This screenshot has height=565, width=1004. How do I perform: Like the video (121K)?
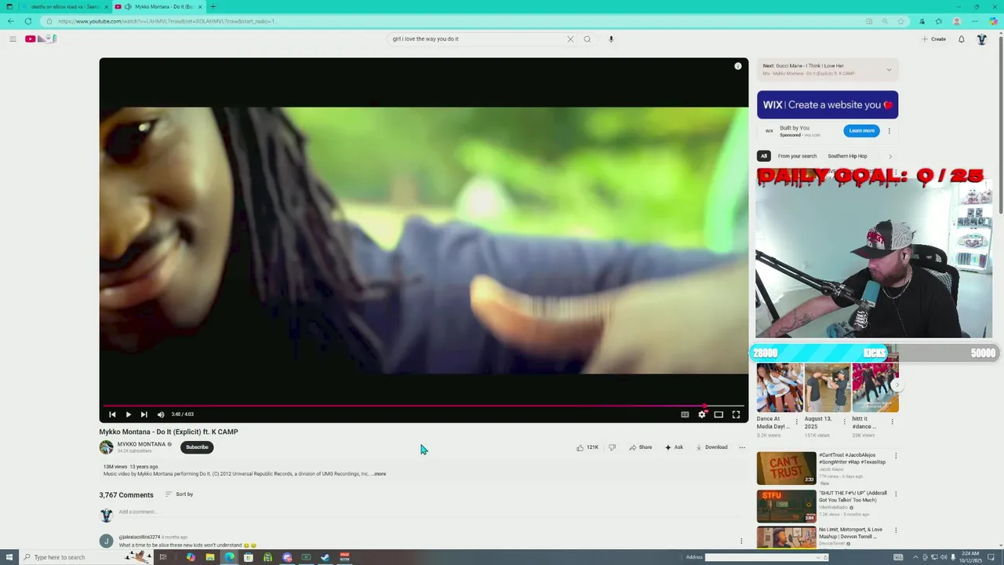(x=587, y=447)
